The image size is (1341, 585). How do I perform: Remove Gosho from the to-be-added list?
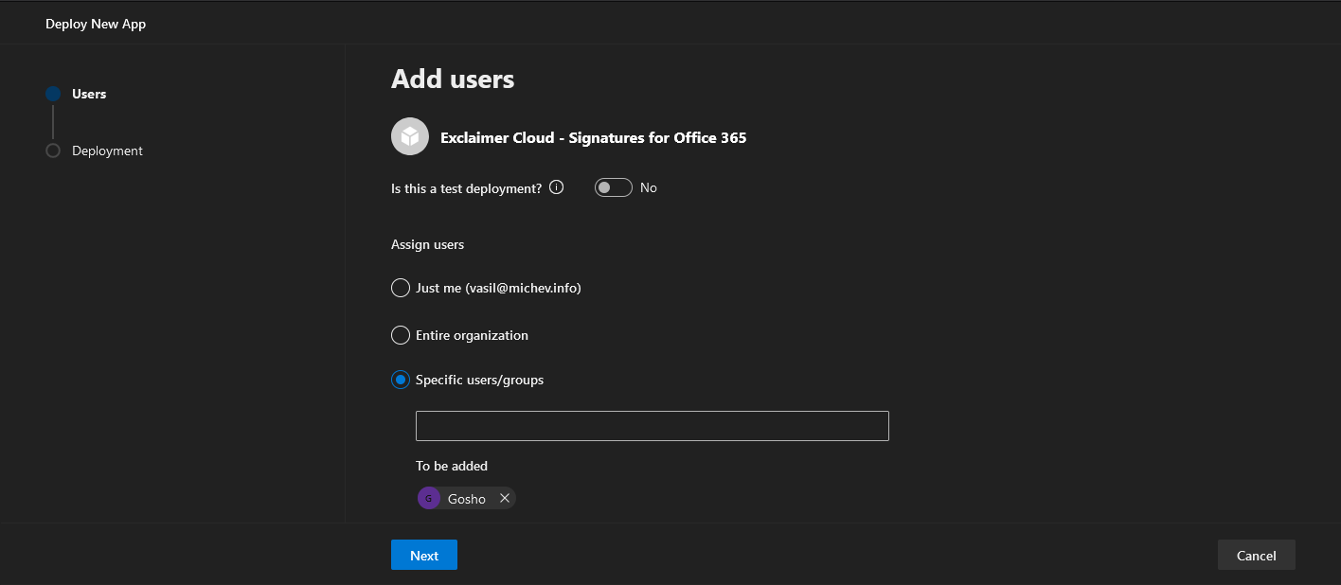pyautogui.click(x=505, y=498)
